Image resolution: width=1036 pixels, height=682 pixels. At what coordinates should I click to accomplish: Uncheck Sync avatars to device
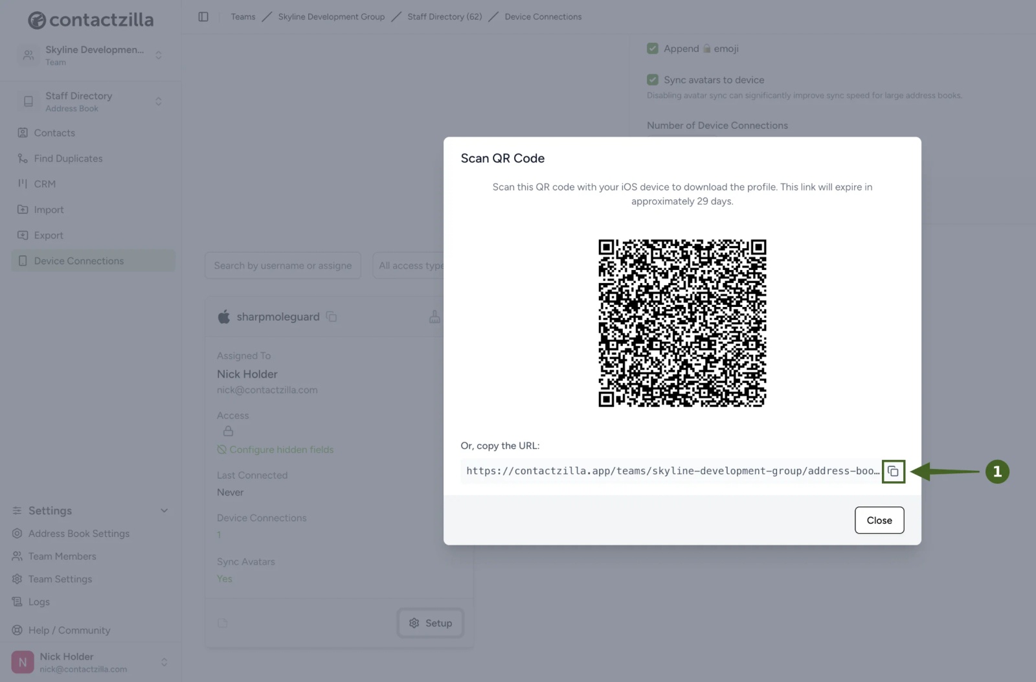point(653,80)
